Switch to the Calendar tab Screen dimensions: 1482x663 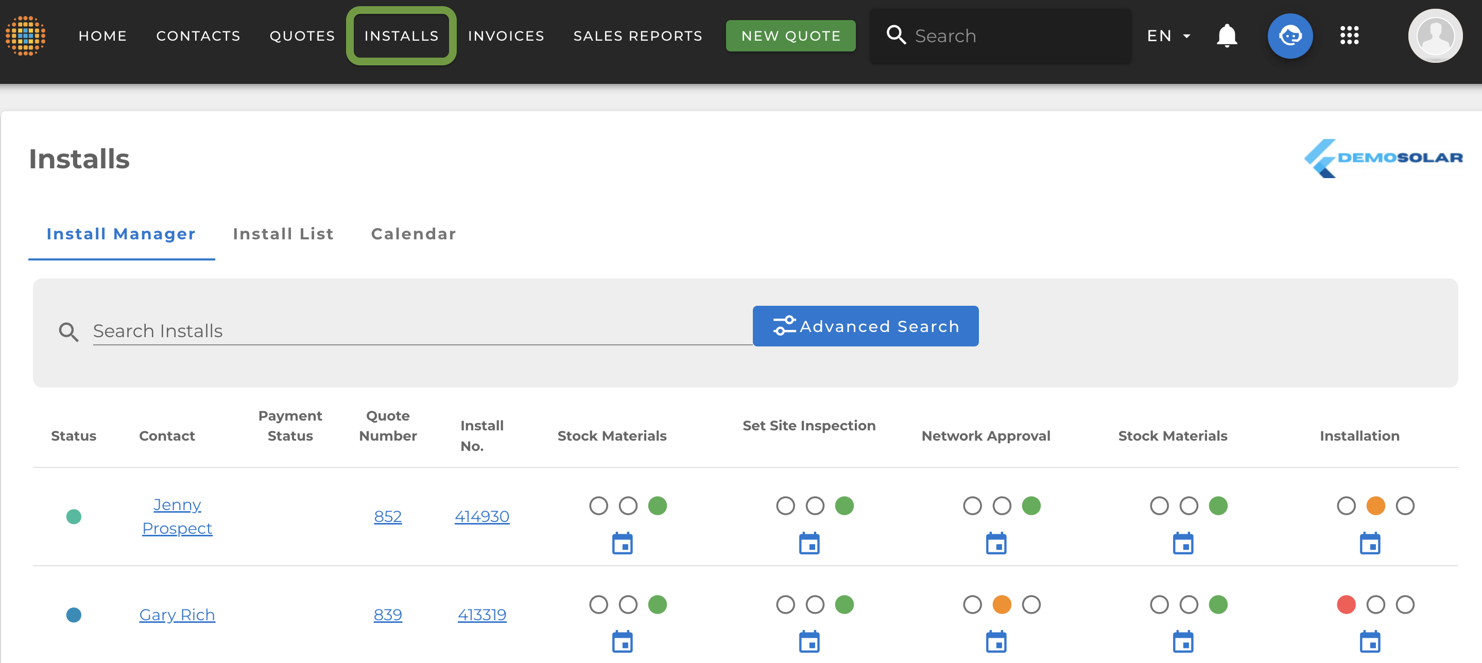[x=413, y=234]
